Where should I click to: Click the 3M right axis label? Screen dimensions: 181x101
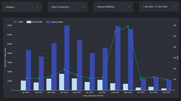(175, 58)
